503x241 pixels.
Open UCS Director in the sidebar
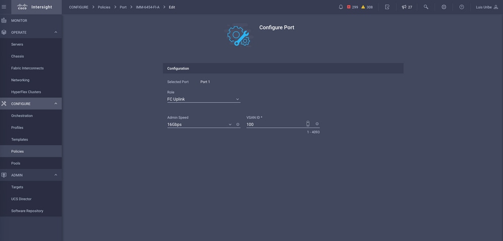point(31,199)
